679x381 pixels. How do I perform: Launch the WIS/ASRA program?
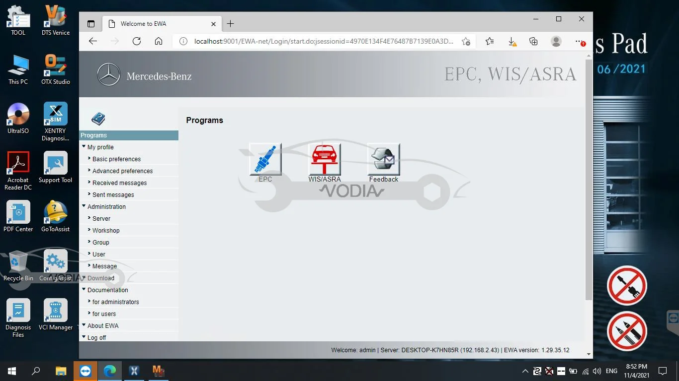pos(325,159)
